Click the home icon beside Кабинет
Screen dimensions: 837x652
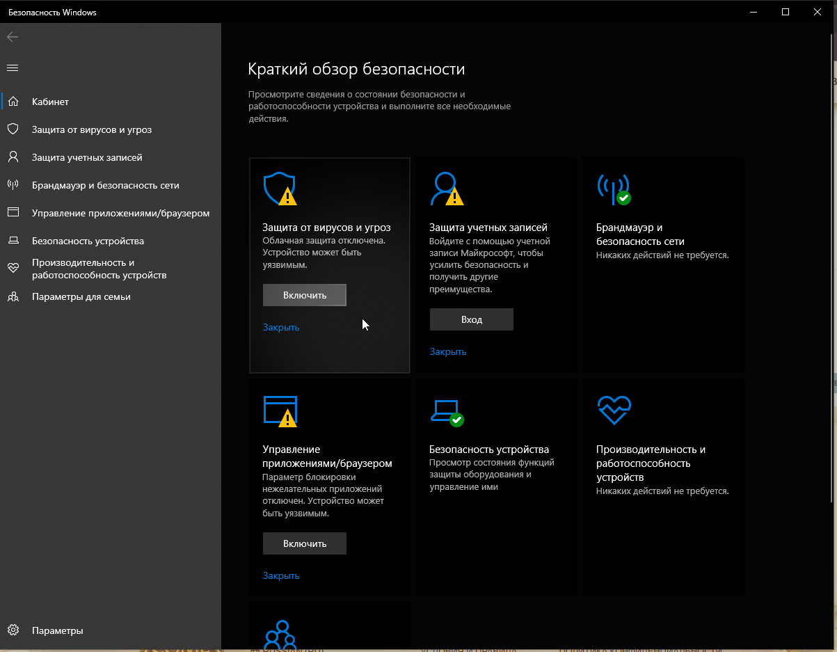13,102
